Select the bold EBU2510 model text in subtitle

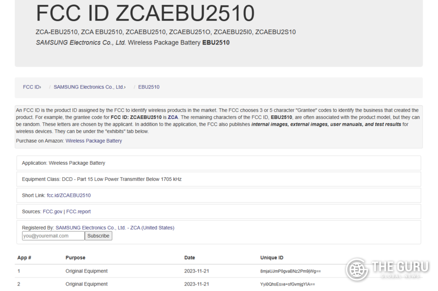click(216, 43)
